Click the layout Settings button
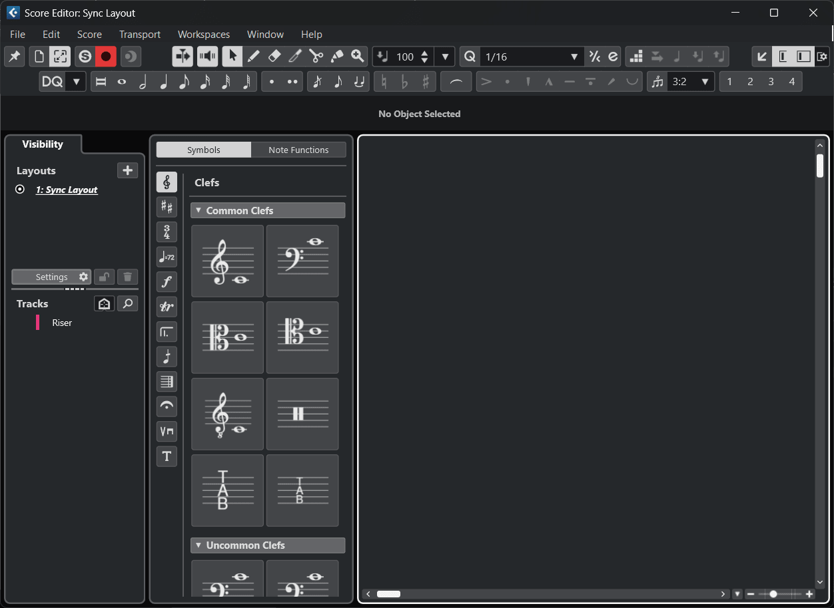 [51, 277]
